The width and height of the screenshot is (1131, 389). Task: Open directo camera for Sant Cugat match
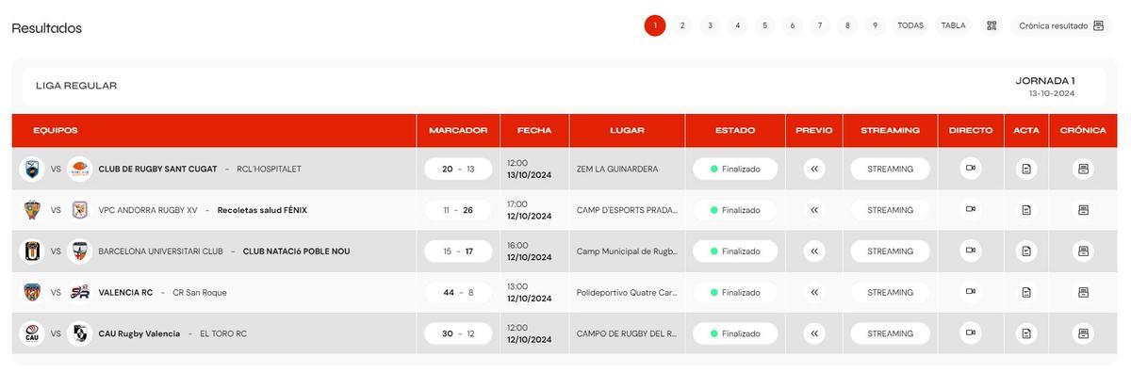pyautogui.click(x=971, y=169)
